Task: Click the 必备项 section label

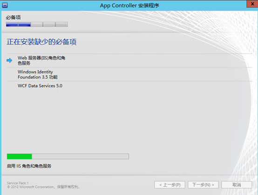Action: tap(14, 17)
